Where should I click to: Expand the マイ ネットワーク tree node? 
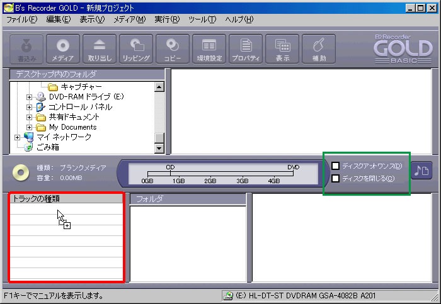pos(18,137)
